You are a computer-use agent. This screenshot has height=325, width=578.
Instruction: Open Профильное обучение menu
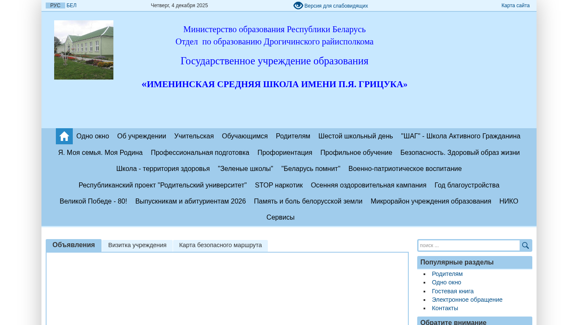coord(356,153)
